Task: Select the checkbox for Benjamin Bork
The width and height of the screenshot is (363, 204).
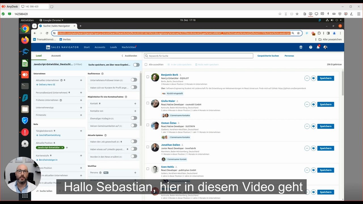Action: click(148, 77)
